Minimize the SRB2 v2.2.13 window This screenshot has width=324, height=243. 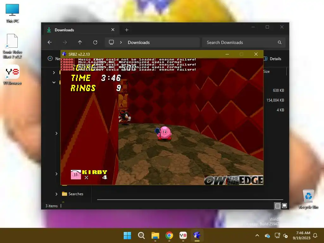point(227,54)
